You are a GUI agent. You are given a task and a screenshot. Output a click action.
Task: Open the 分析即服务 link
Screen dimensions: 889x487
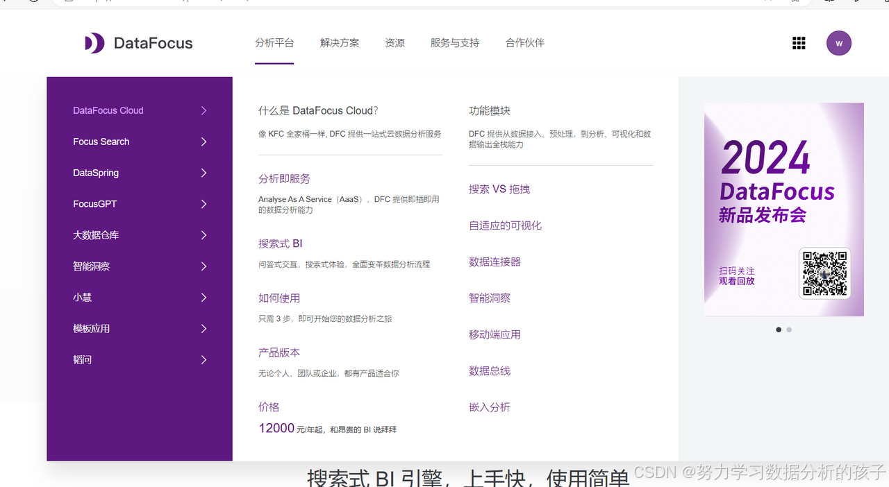(x=284, y=179)
